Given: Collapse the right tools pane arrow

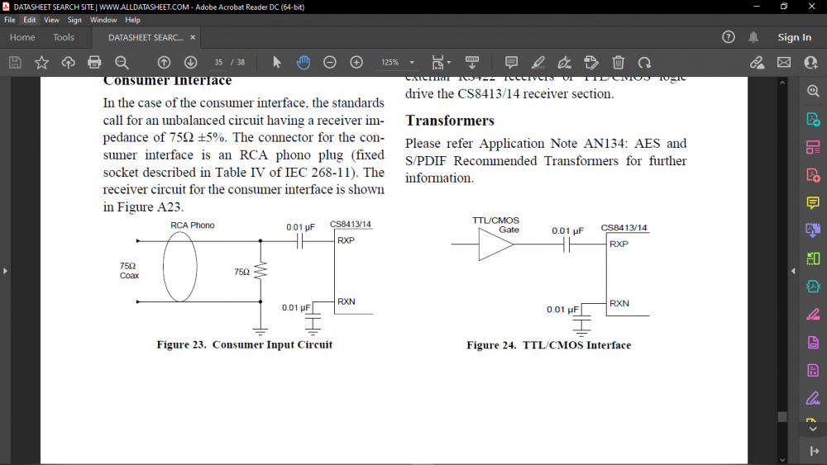Looking at the screenshot, I should point(793,271).
